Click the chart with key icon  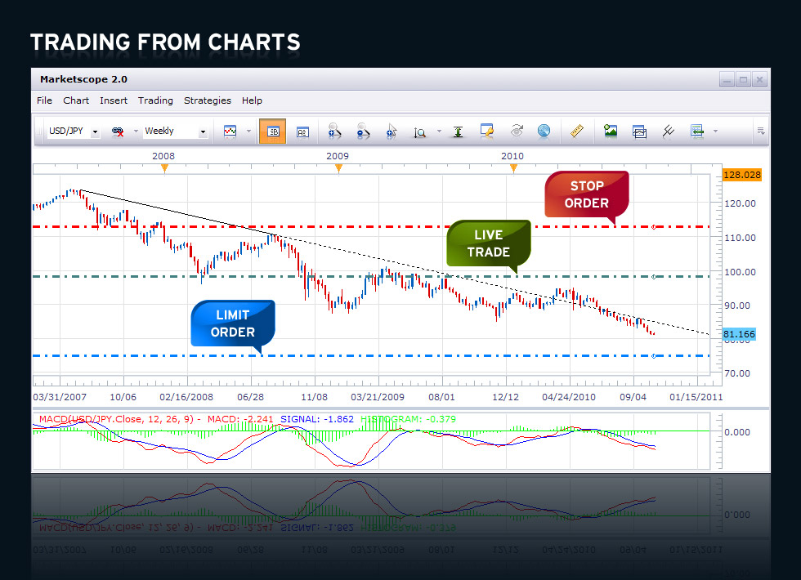tap(487, 132)
